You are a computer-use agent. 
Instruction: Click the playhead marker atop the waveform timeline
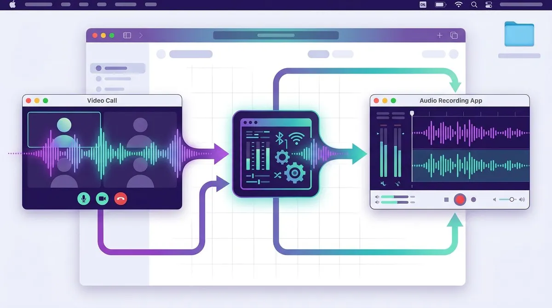pos(412,113)
